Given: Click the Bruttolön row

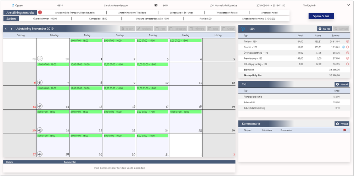Looking at the screenshot, I should tap(294, 69).
